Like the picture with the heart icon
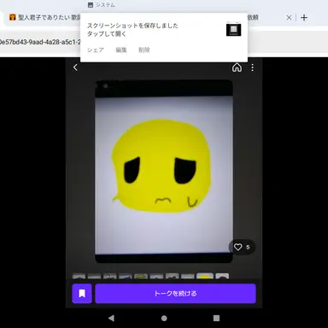 (x=237, y=247)
